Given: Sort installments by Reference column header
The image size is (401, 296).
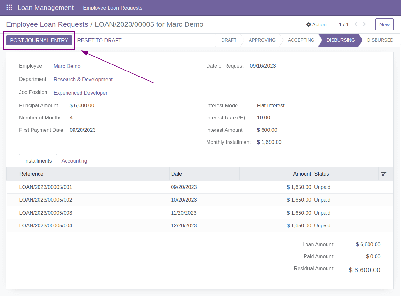Looking at the screenshot, I should click(x=31, y=174).
